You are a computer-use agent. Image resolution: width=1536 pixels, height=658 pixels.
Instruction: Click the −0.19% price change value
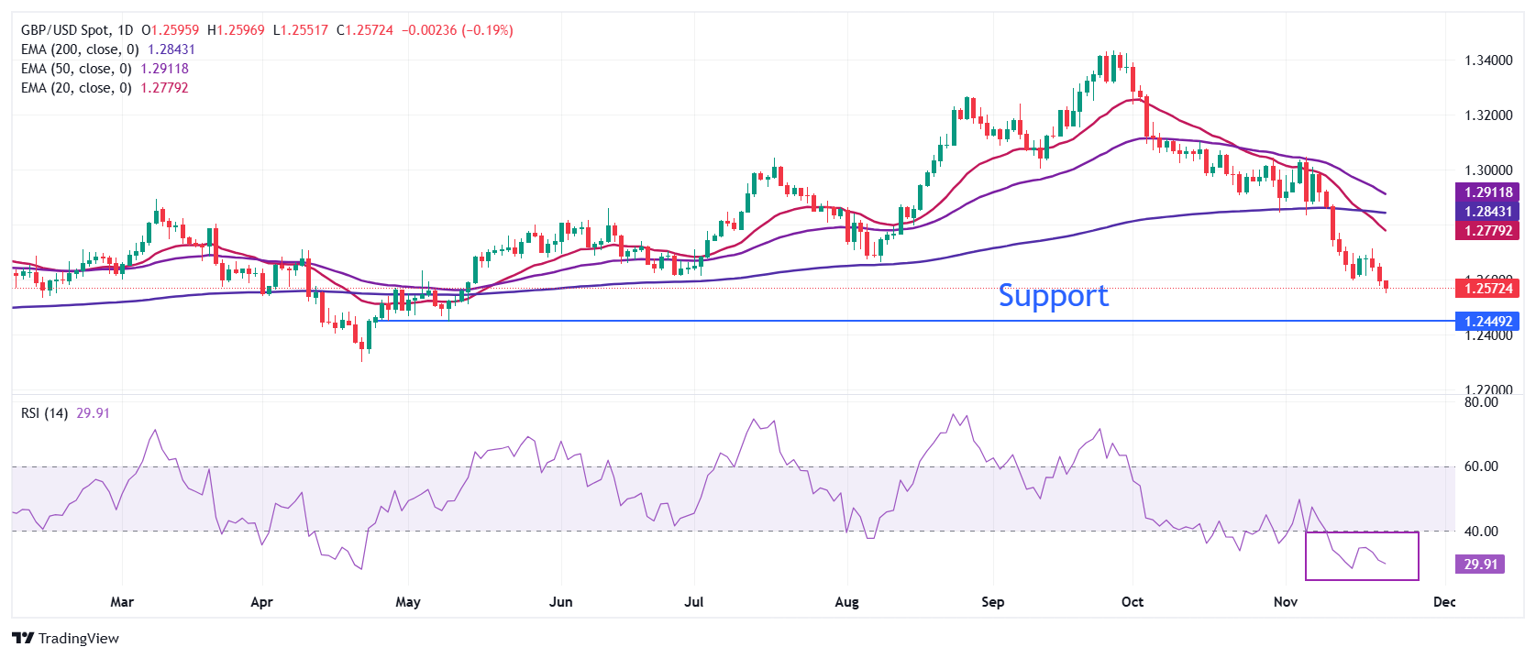(491, 30)
